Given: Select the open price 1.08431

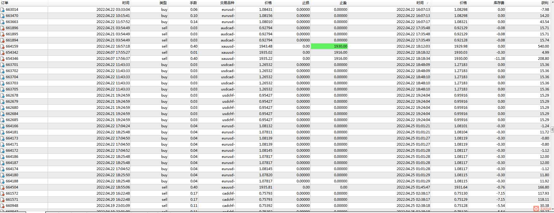Looking at the screenshot, I should (266, 10).
